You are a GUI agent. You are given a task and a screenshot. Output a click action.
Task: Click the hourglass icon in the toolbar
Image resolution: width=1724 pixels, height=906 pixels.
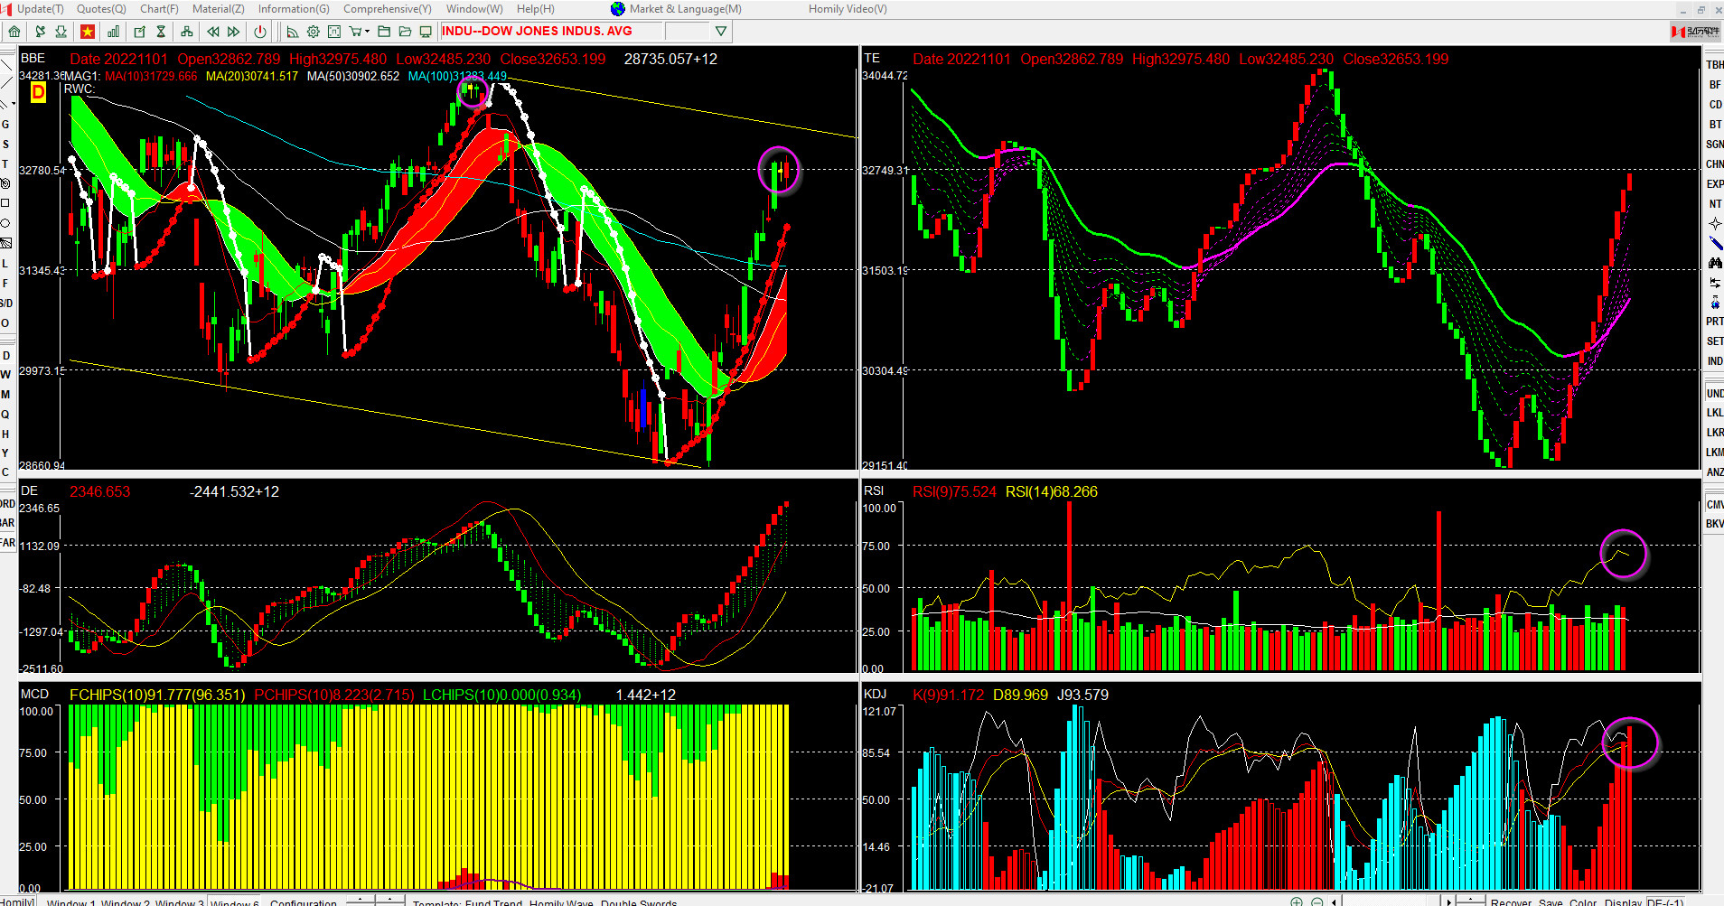(161, 32)
